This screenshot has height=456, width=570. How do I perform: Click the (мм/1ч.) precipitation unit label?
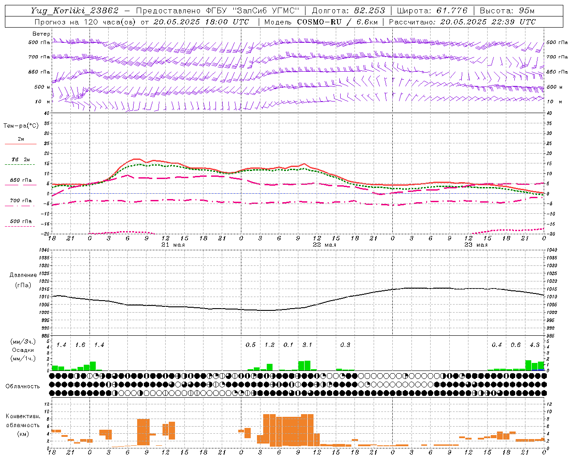click(x=23, y=358)
